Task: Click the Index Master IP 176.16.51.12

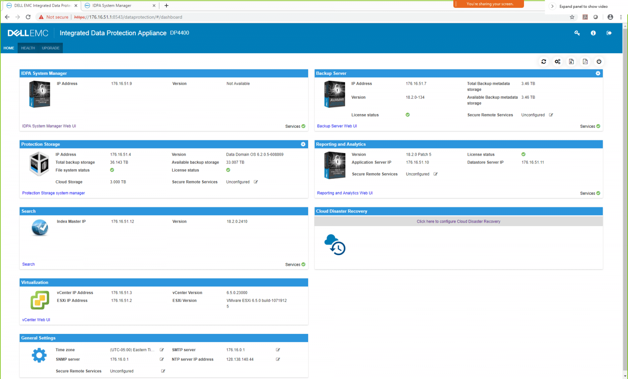Action: (122, 221)
